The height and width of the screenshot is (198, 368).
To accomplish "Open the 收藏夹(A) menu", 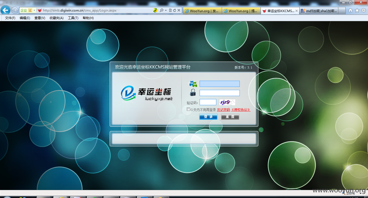I will click(56, 18).
